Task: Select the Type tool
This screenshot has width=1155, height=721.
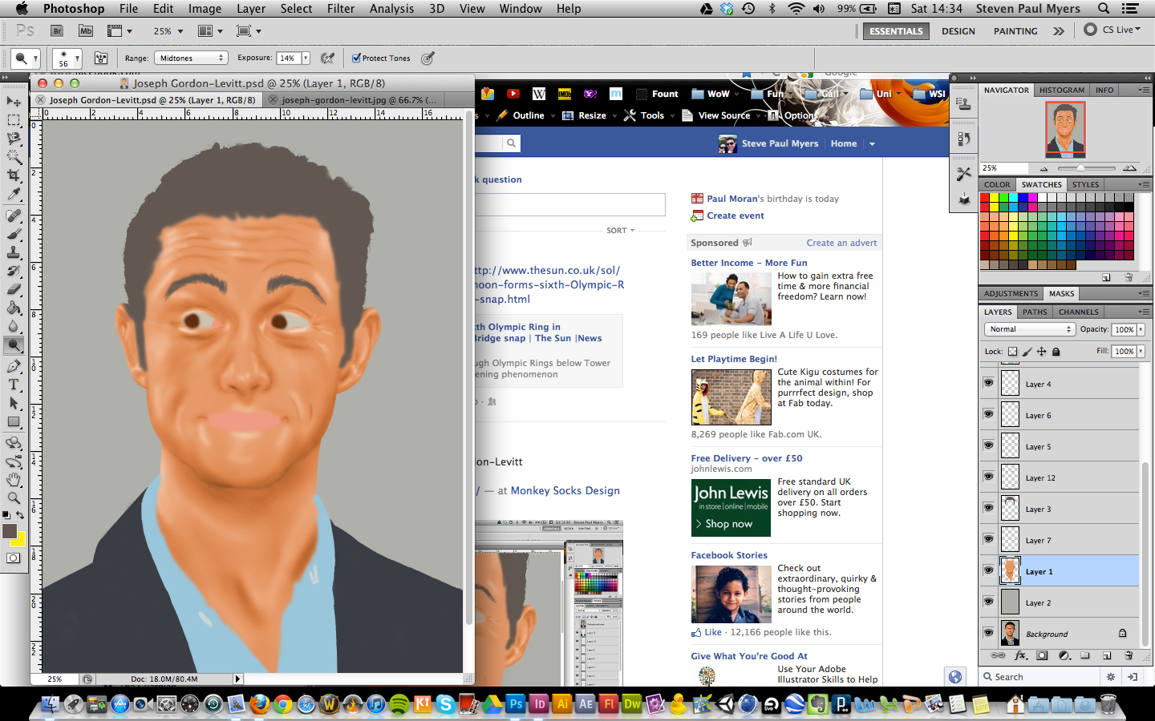Action: 14,385
